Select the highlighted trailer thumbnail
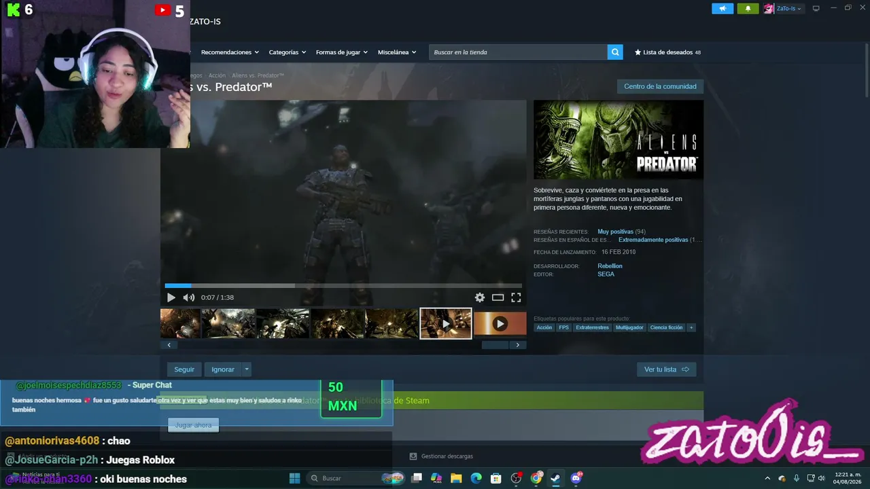 [x=446, y=323]
